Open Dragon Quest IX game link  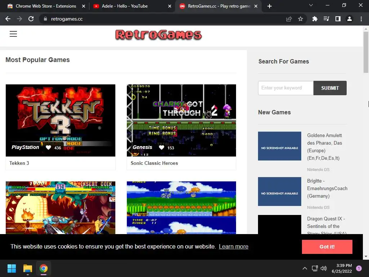326,225
